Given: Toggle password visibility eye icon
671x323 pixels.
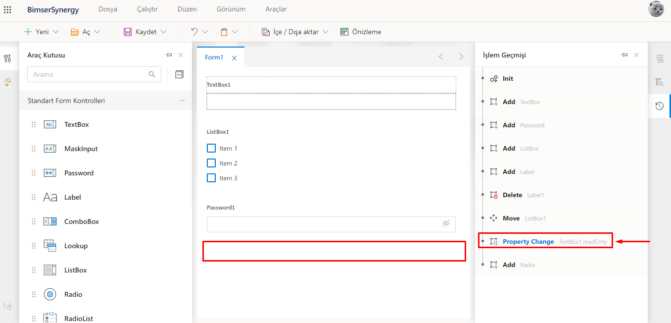Looking at the screenshot, I should tap(446, 224).
